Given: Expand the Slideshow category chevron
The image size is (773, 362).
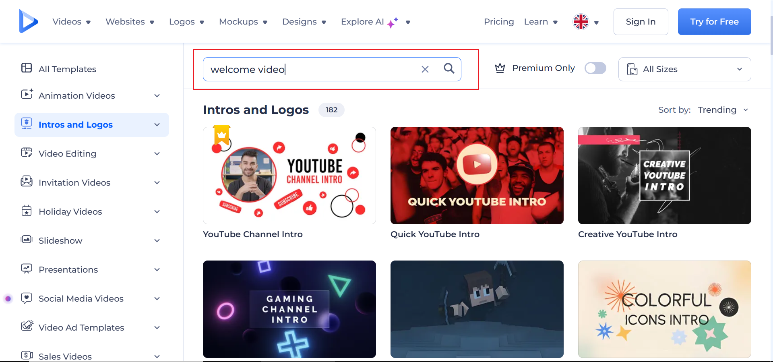Looking at the screenshot, I should point(157,241).
